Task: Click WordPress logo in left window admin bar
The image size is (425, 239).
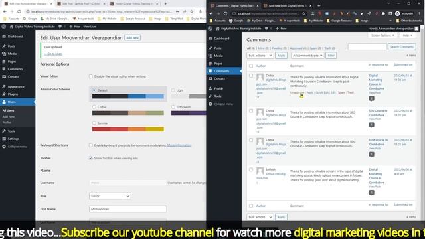Action: tap(4, 27)
